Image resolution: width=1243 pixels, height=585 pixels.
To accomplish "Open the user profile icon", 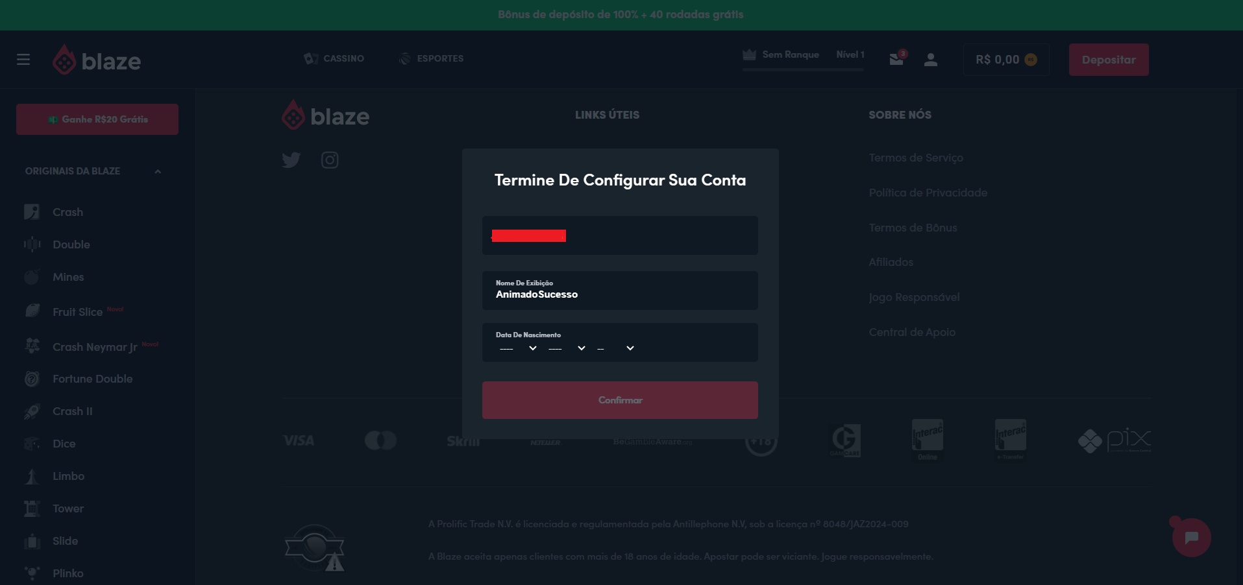I will pos(931,60).
